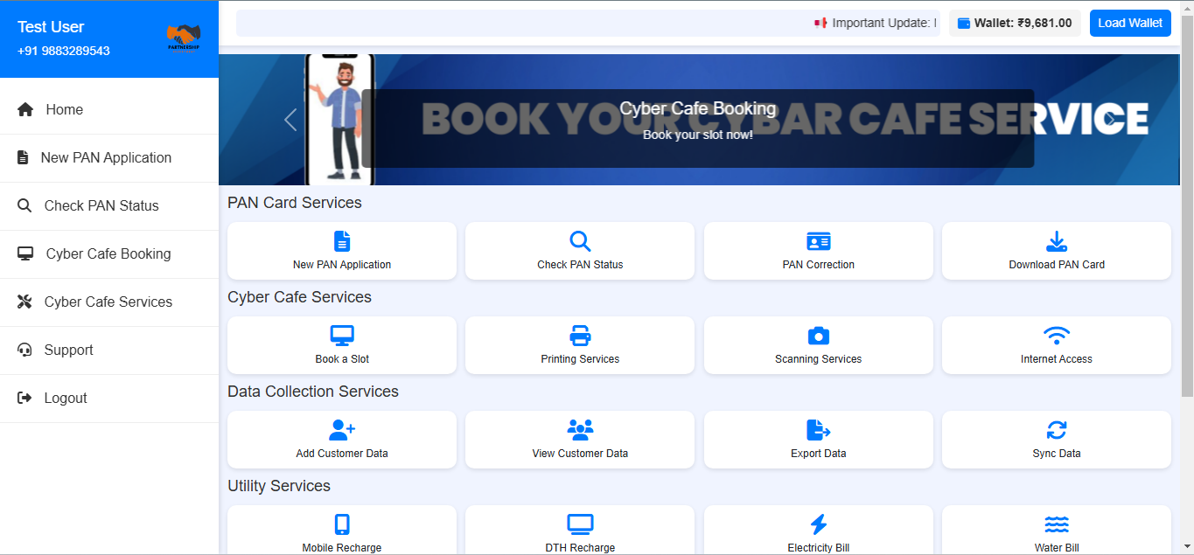Screen dimensions: 1194x555
Task: Open Add Customer Data user-plus icon
Action: coord(342,430)
